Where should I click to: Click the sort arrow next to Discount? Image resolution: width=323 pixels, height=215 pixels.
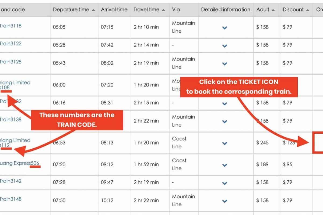308,10
